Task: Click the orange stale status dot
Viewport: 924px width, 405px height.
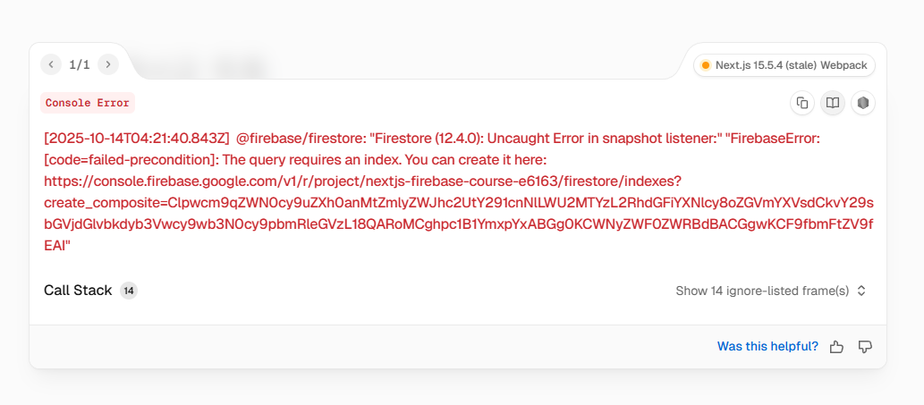Action: pyautogui.click(x=705, y=65)
